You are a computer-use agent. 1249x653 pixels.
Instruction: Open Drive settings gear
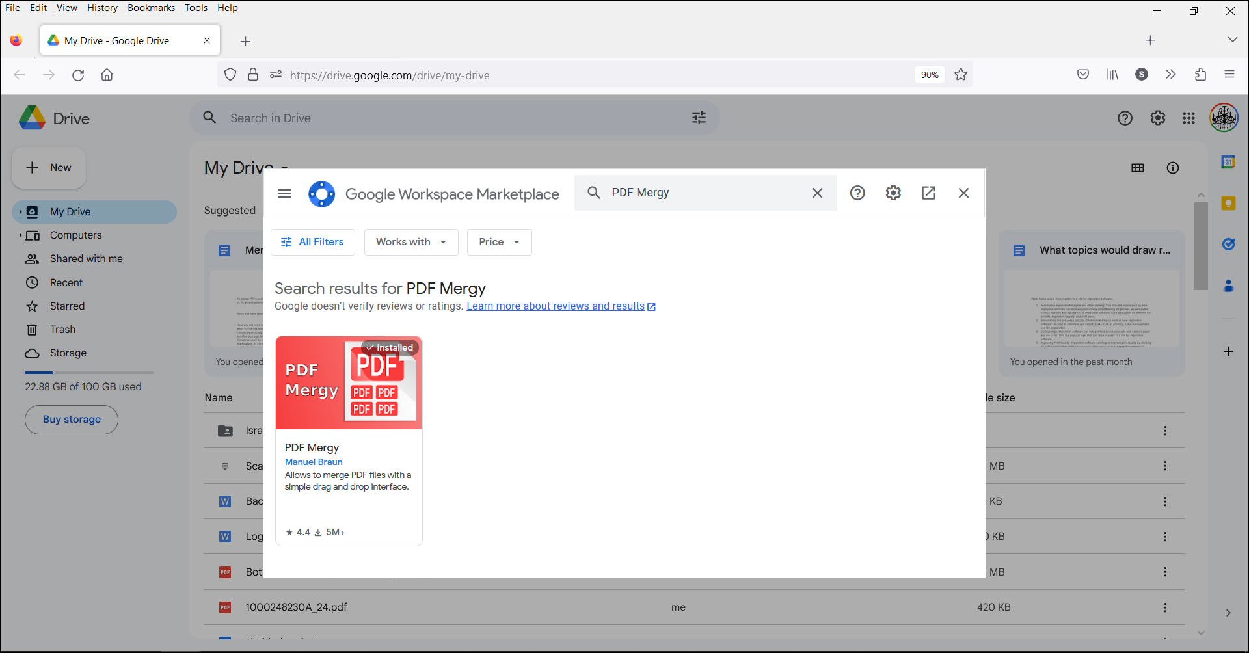(x=1157, y=118)
